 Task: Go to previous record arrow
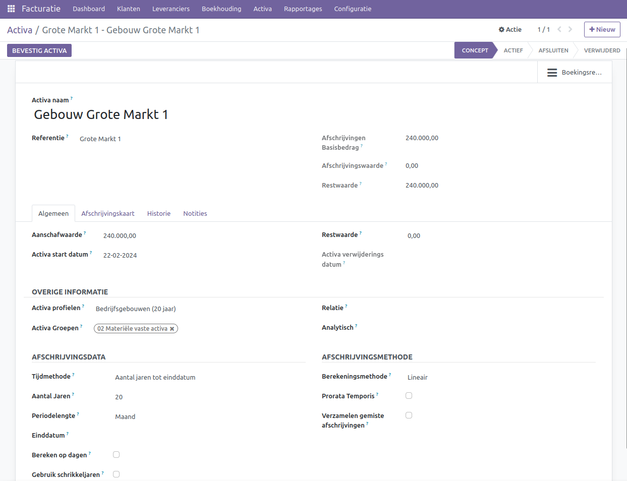559,29
